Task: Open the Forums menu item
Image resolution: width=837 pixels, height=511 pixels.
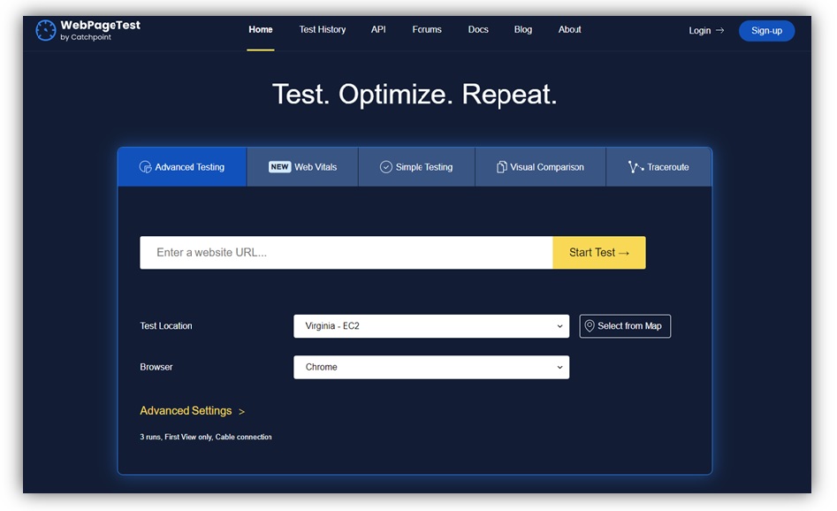Action: pyautogui.click(x=427, y=29)
